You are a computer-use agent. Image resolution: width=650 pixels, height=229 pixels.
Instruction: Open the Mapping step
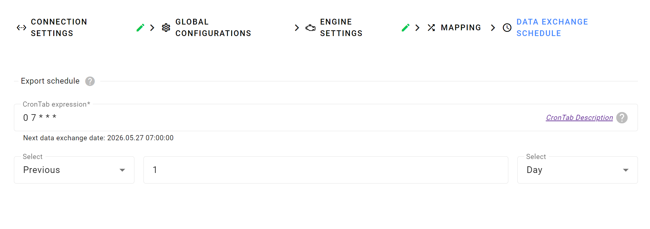tap(461, 28)
